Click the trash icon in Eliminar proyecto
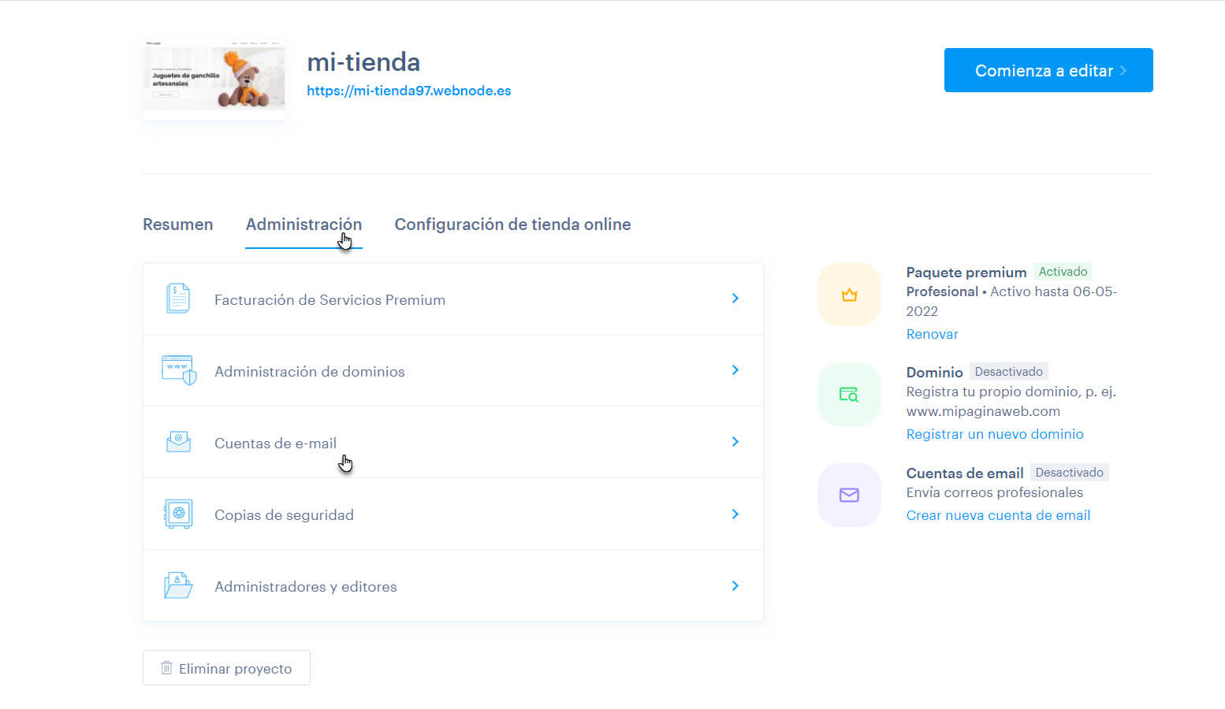The image size is (1225, 709). [x=166, y=667]
